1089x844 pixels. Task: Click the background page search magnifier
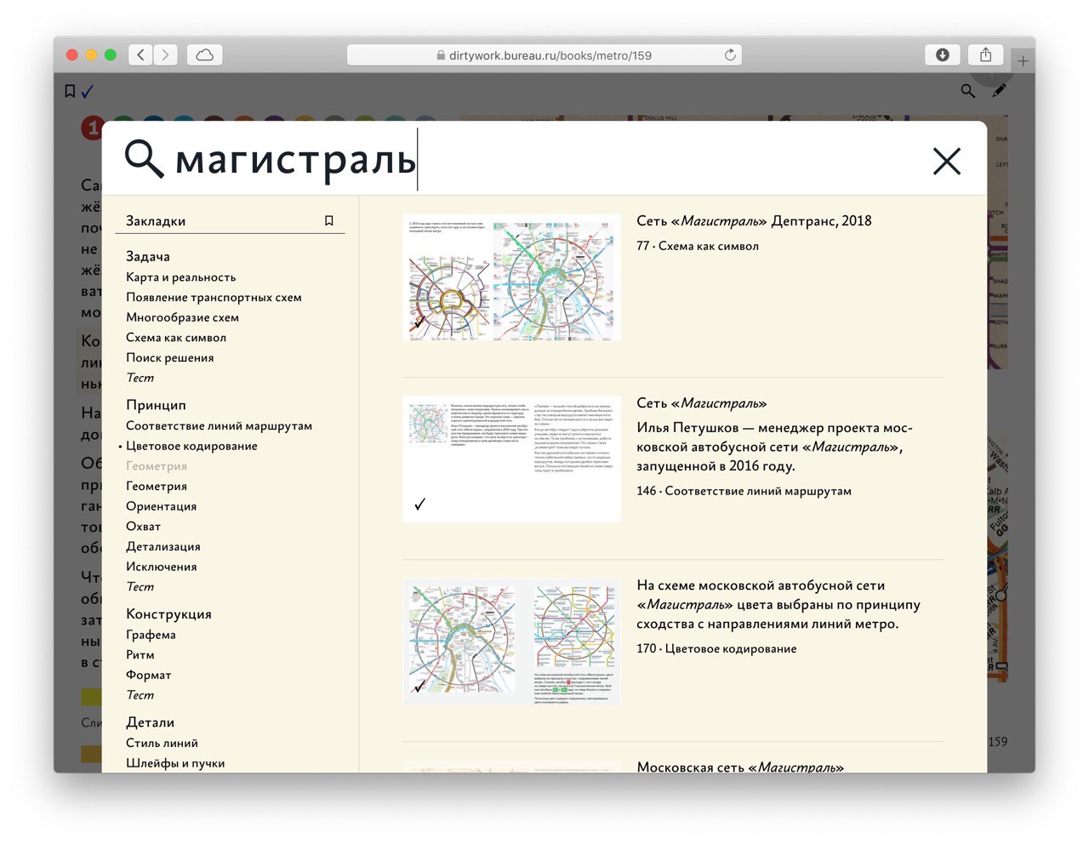pos(968,91)
